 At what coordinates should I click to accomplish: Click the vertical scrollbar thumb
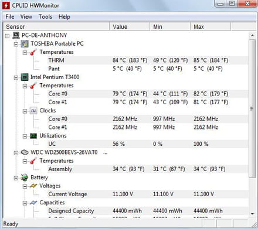coord(252,109)
